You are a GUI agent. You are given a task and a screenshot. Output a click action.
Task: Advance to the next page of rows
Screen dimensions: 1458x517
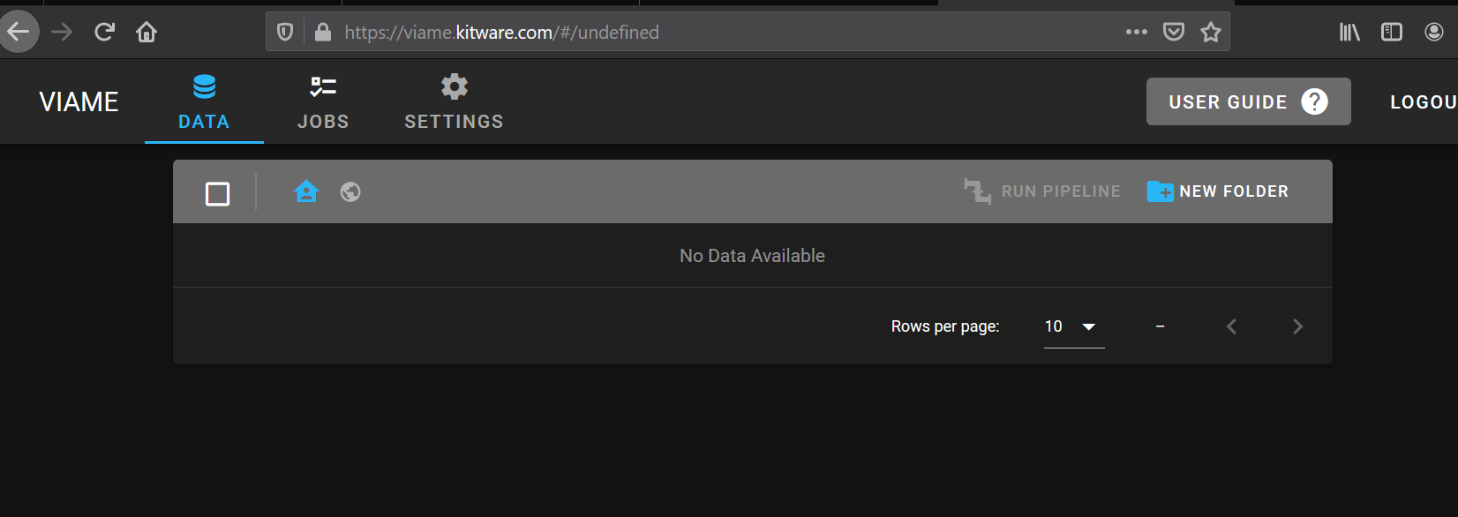point(1297,326)
